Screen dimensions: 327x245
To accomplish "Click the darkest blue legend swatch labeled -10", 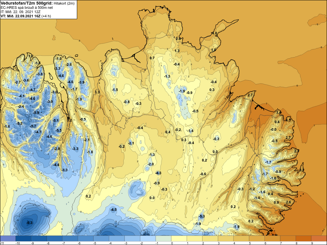I will (x=23, y=238).
